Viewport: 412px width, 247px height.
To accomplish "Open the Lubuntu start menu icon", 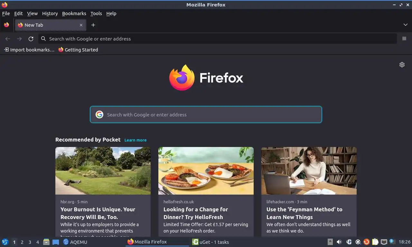I will click(5, 242).
